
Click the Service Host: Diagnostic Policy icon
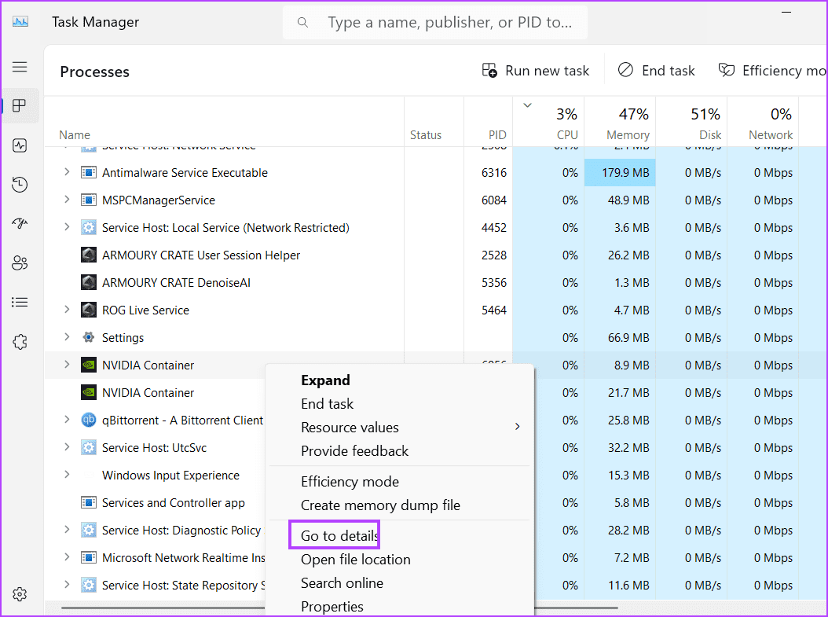coord(89,530)
